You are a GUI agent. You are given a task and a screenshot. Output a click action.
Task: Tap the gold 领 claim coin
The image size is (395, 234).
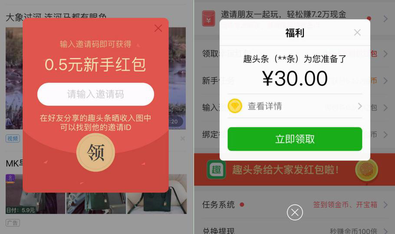coord(96,153)
